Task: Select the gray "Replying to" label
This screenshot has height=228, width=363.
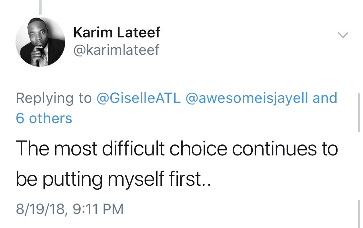Action: tap(54, 98)
